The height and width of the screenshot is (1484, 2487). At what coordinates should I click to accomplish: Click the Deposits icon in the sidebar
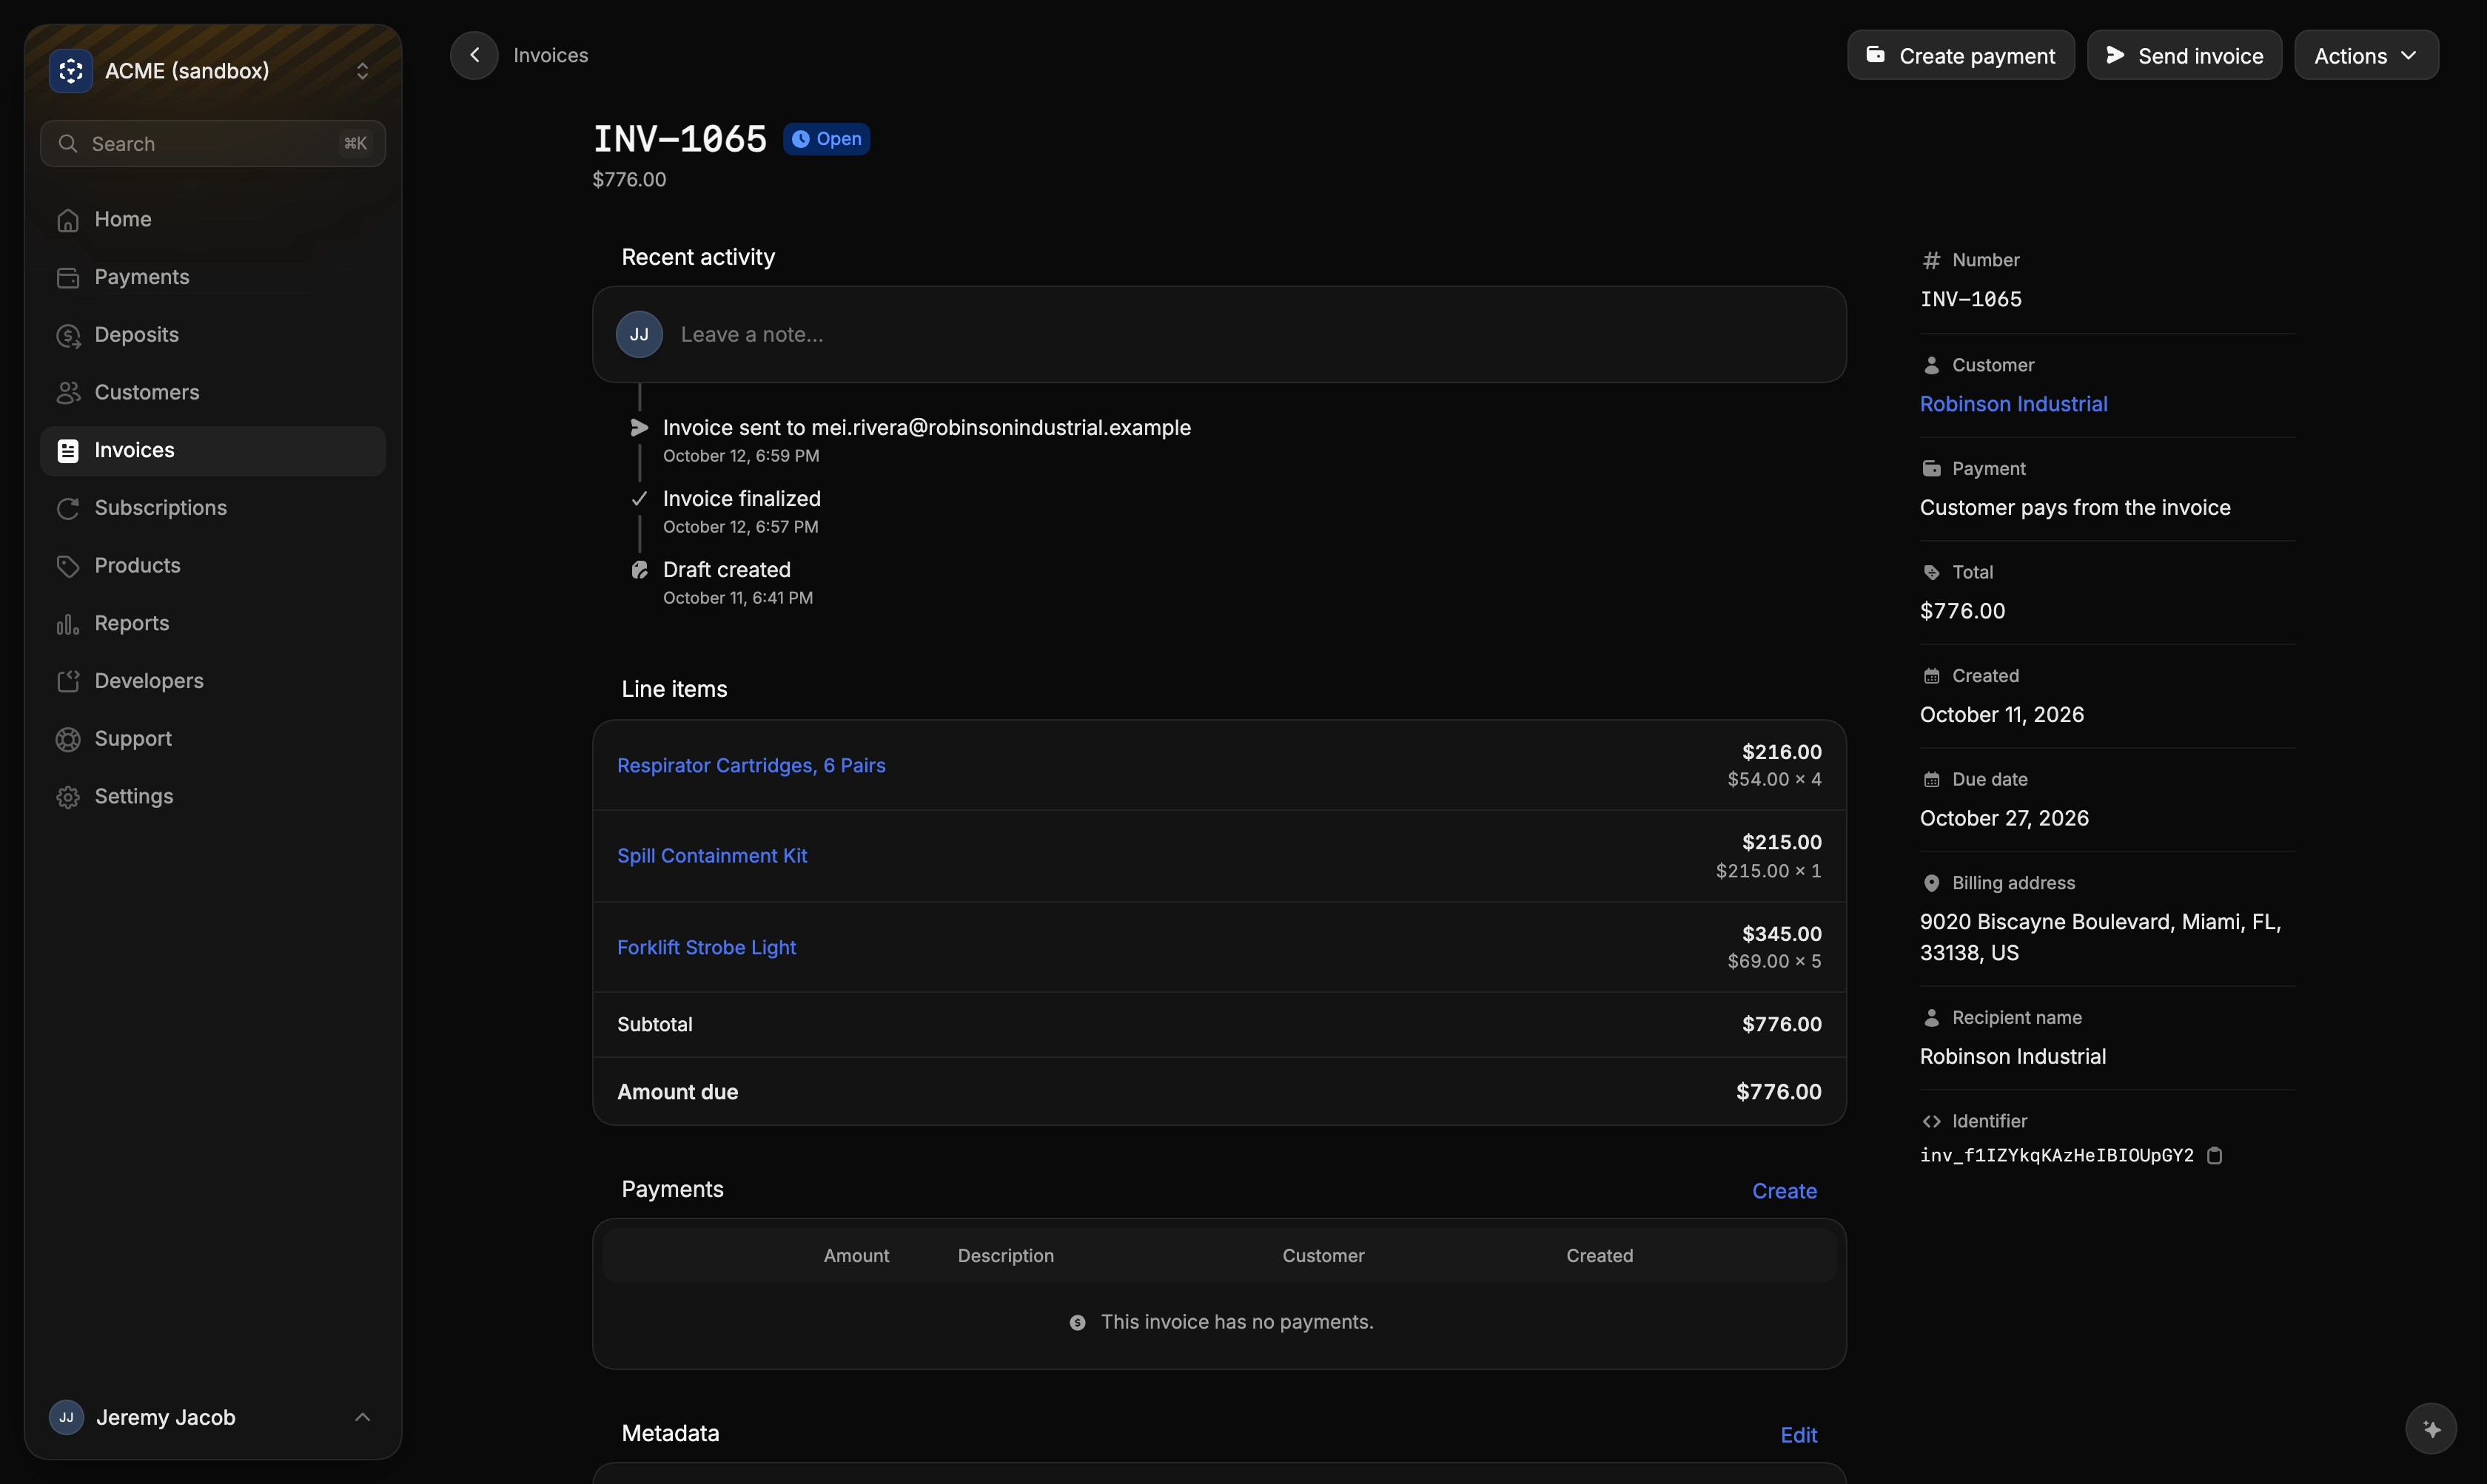[68, 336]
